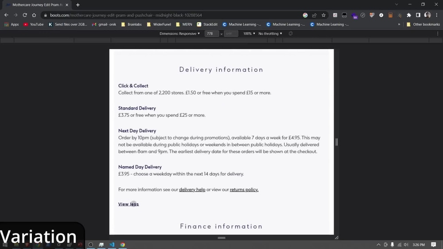This screenshot has width=443, height=249.
Task: Follow the delivery help link
Action: [192, 189]
